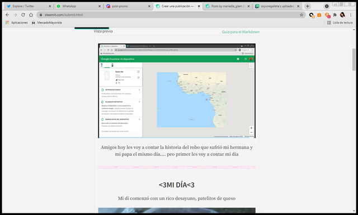Close the Posts by mariadla_glam tab

point(248,6)
